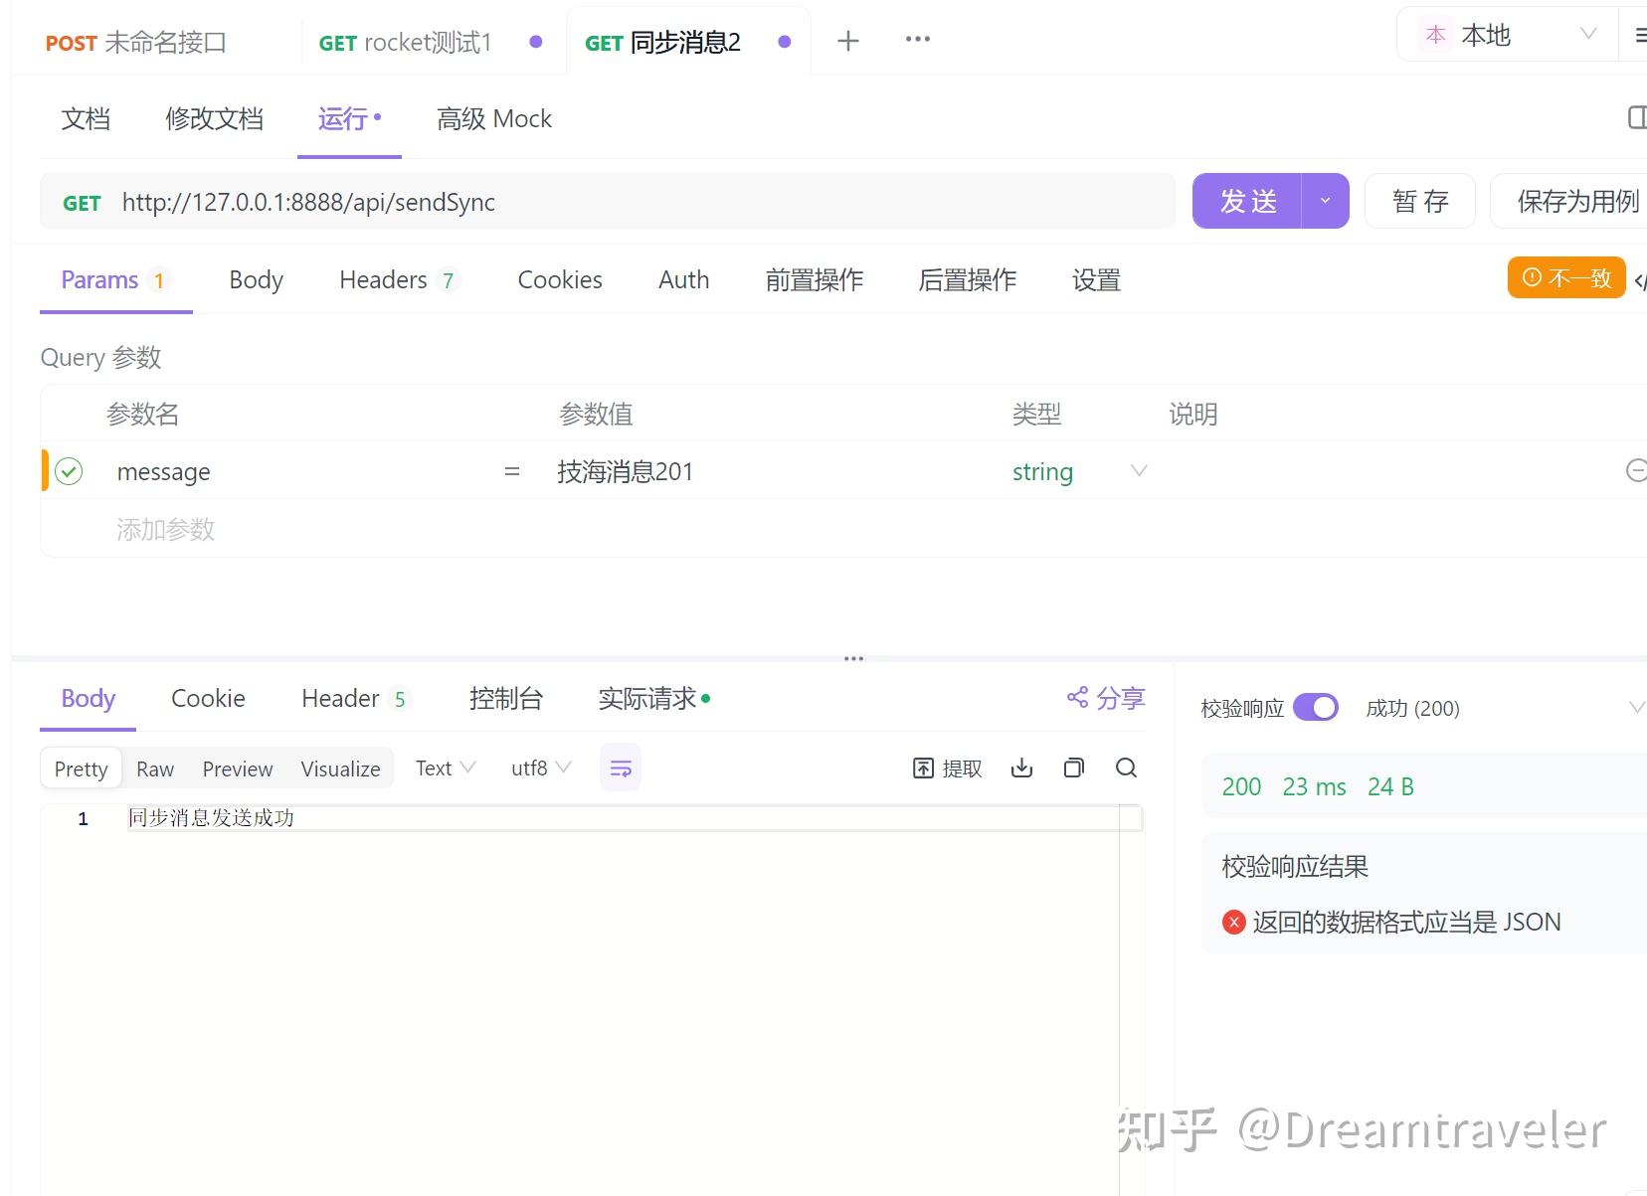This screenshot has width=1647, height=1196.
Task: Click the 分享 share icon
Action: click(1104, 697)
